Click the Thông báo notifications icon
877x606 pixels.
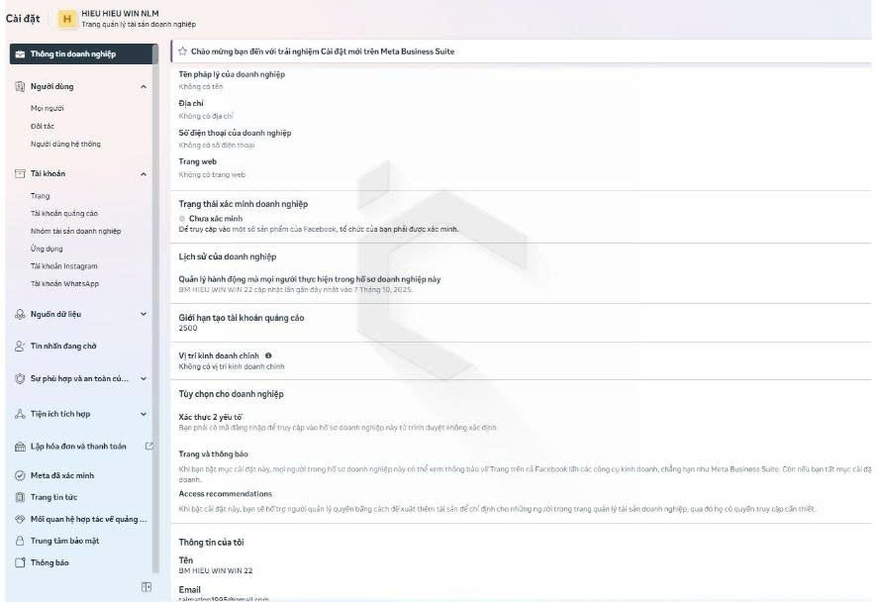20,562
